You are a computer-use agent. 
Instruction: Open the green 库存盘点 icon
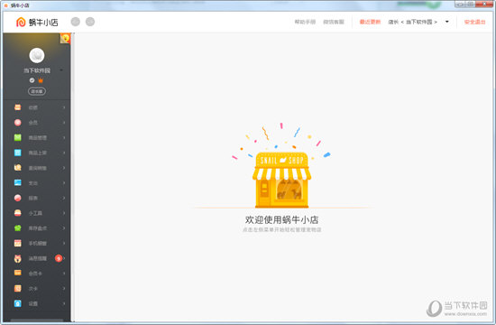(18, 228)
